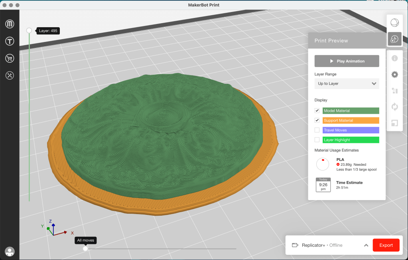
Task: Open the model info icon
Action: 394,58
